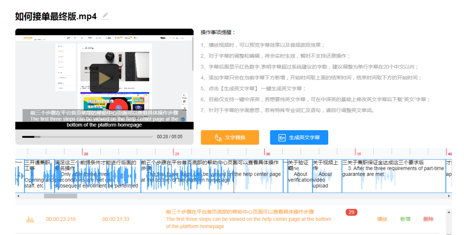Click the 30 second marker on the timeline ruler
Viewport: 464px width, 235px height.
point(266,153)
